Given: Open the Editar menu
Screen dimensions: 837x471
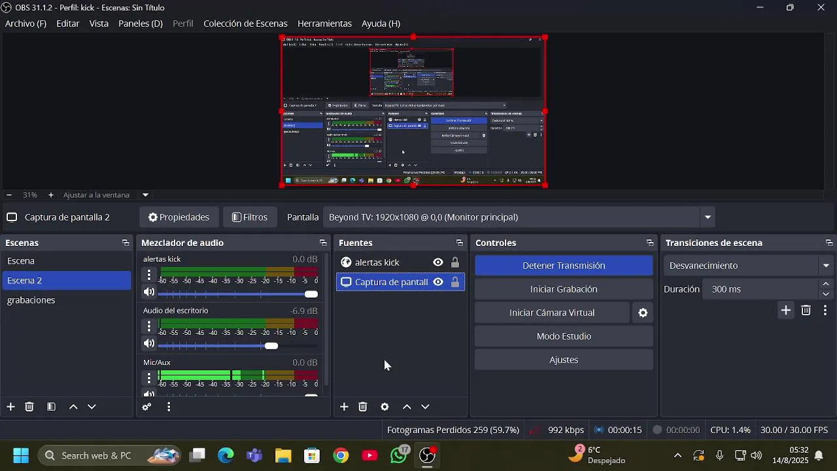Looking at the screenshot, I should pyautogui.click(x=68, y=24).
